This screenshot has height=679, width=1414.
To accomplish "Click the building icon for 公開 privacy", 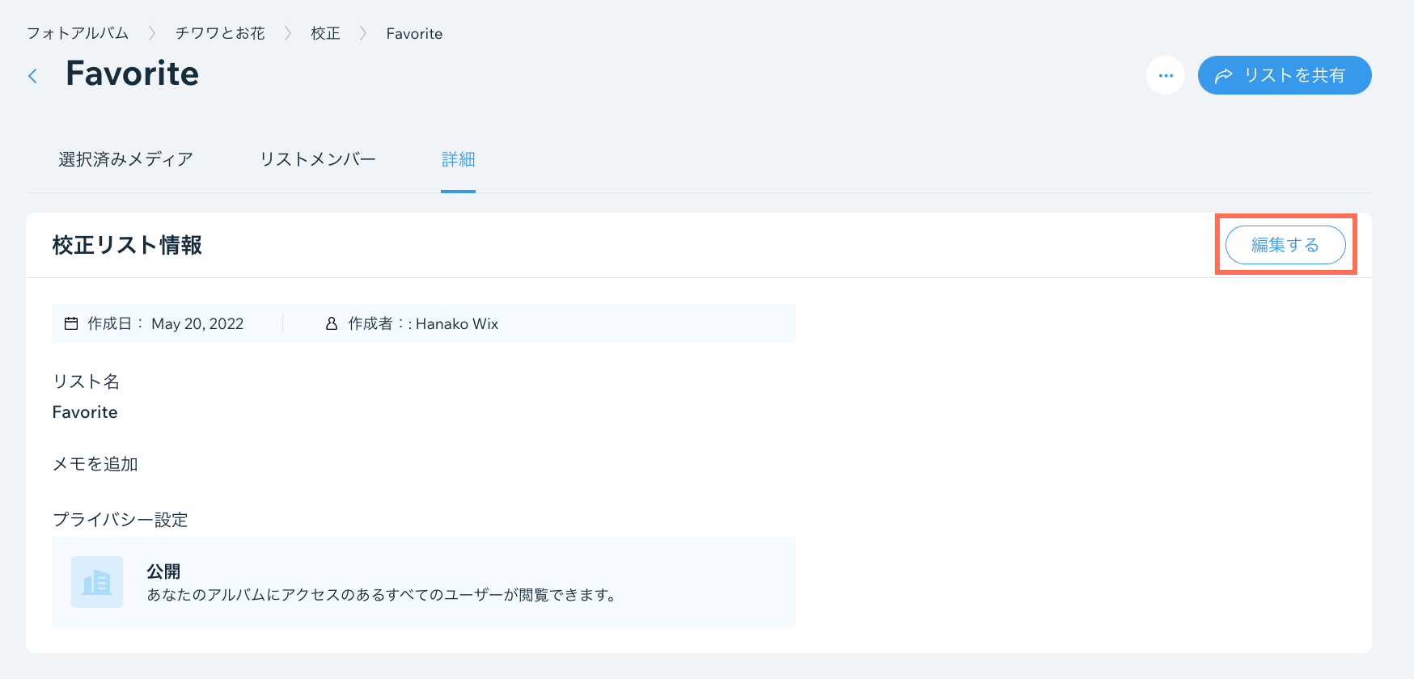I will 97,582.
